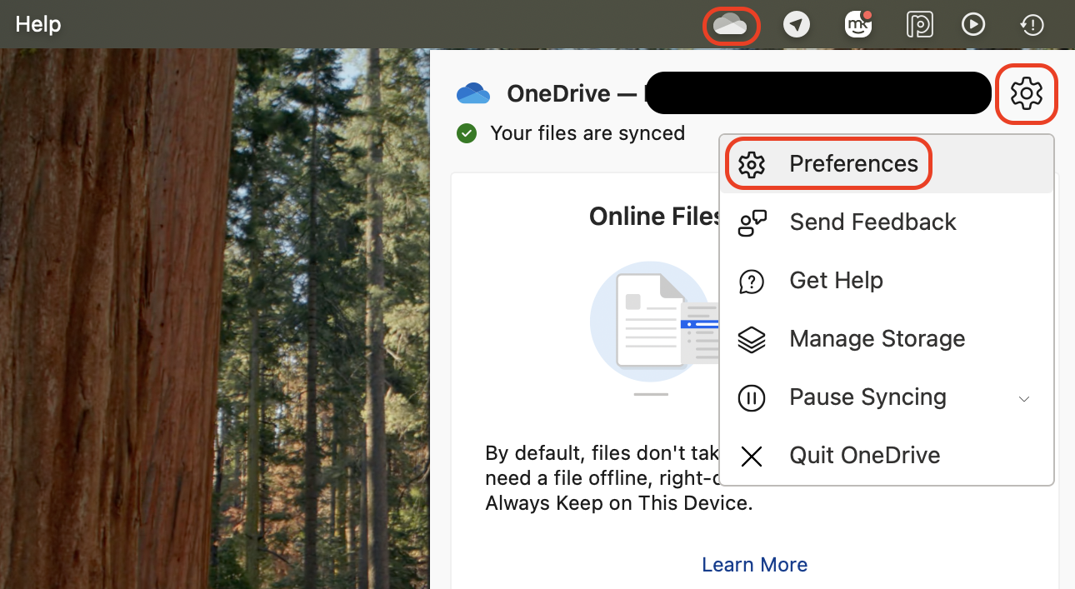Screen dimensions: 1075x589
Task: Choose Get Help from the menu
Action: click(x=836, y=281)
